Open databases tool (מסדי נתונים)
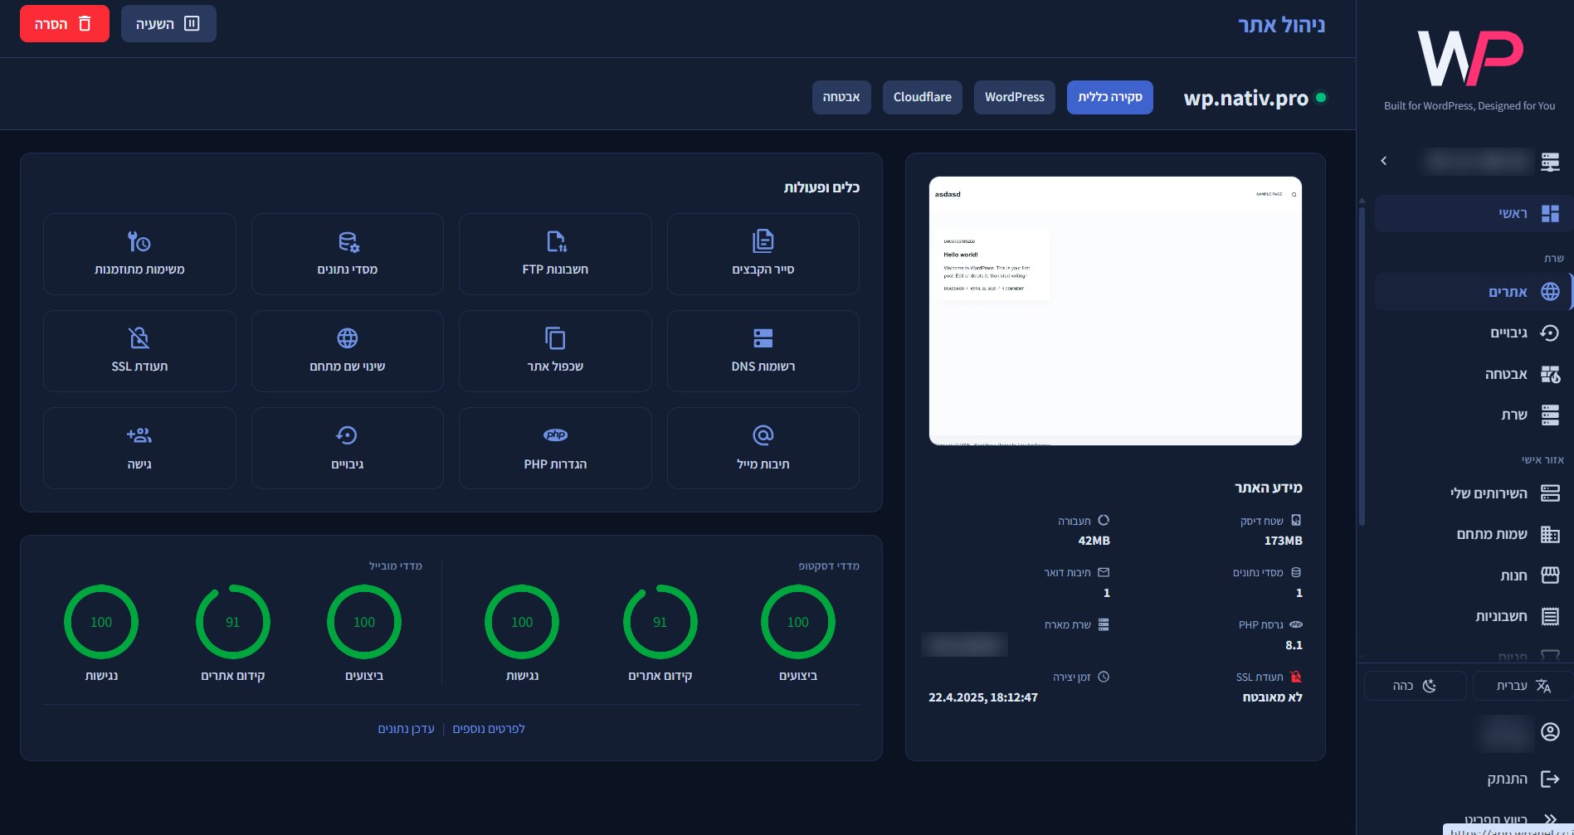Image resolution: width=1574 pixels, height=835 pixels. coord(347,254)
